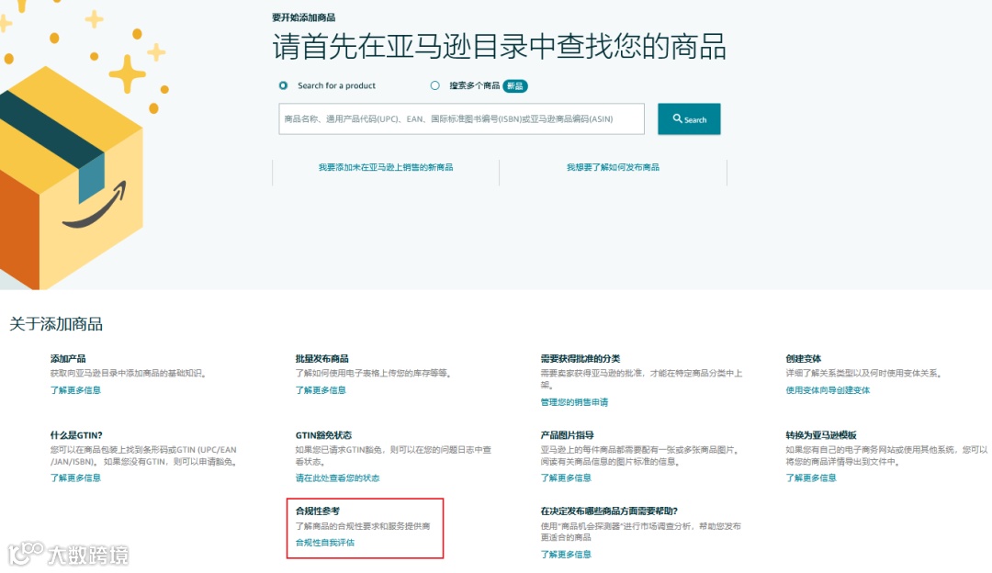The width and height of the screenshot is (992, 573).
Task: Click 了解更多信息 under 转换为亚马逊模板
Action: tap(811, 478)
